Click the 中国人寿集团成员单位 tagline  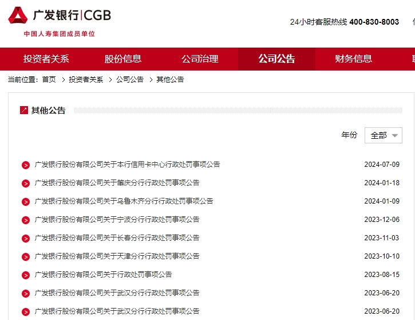(x=60, y=34)
